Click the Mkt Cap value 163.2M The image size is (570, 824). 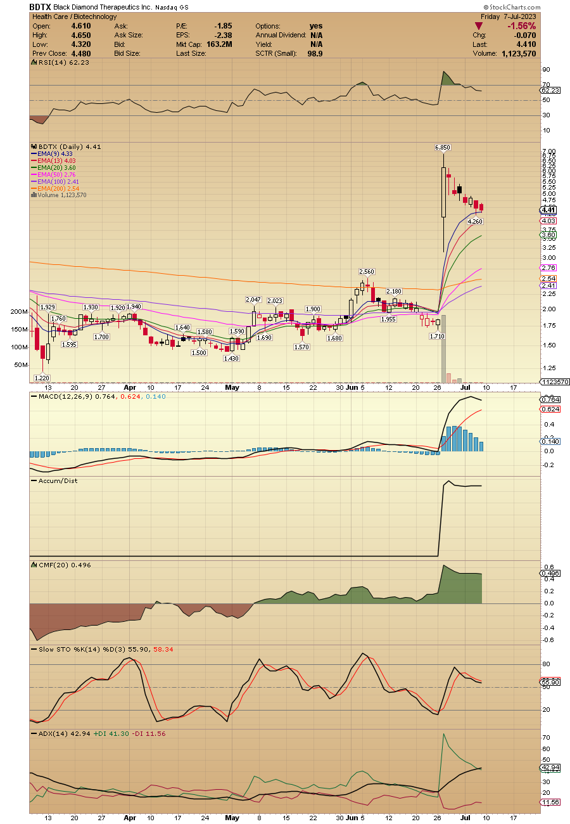tap(219, 44)
